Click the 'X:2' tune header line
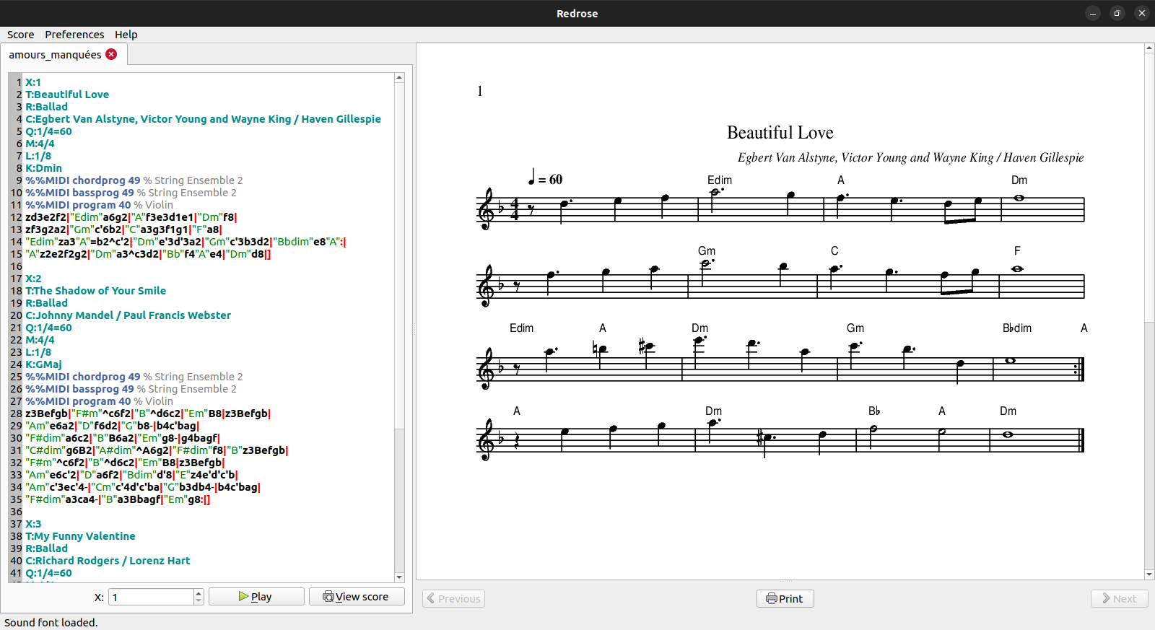The width and height of the screenshot is (1155, 630). [34, 279]
